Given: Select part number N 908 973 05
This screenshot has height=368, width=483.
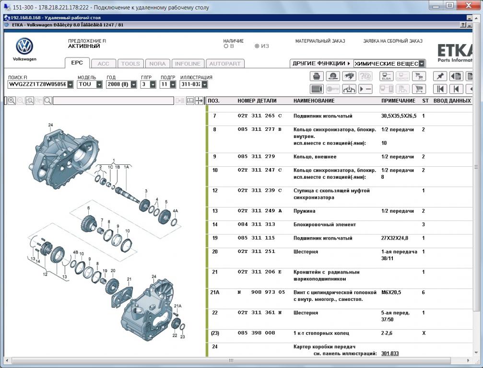Looking at the screenshot, I should coord(261,292).
